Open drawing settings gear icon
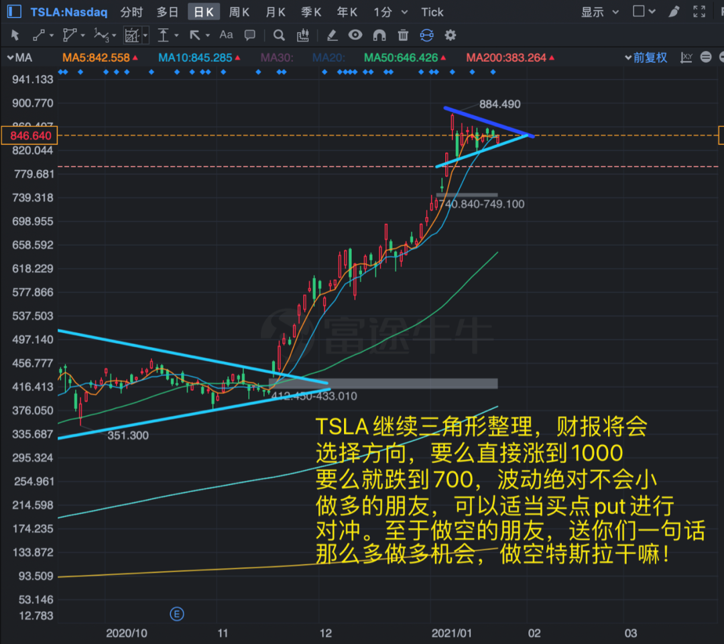This screenshot has width=724, height=644. coord(450,35)
